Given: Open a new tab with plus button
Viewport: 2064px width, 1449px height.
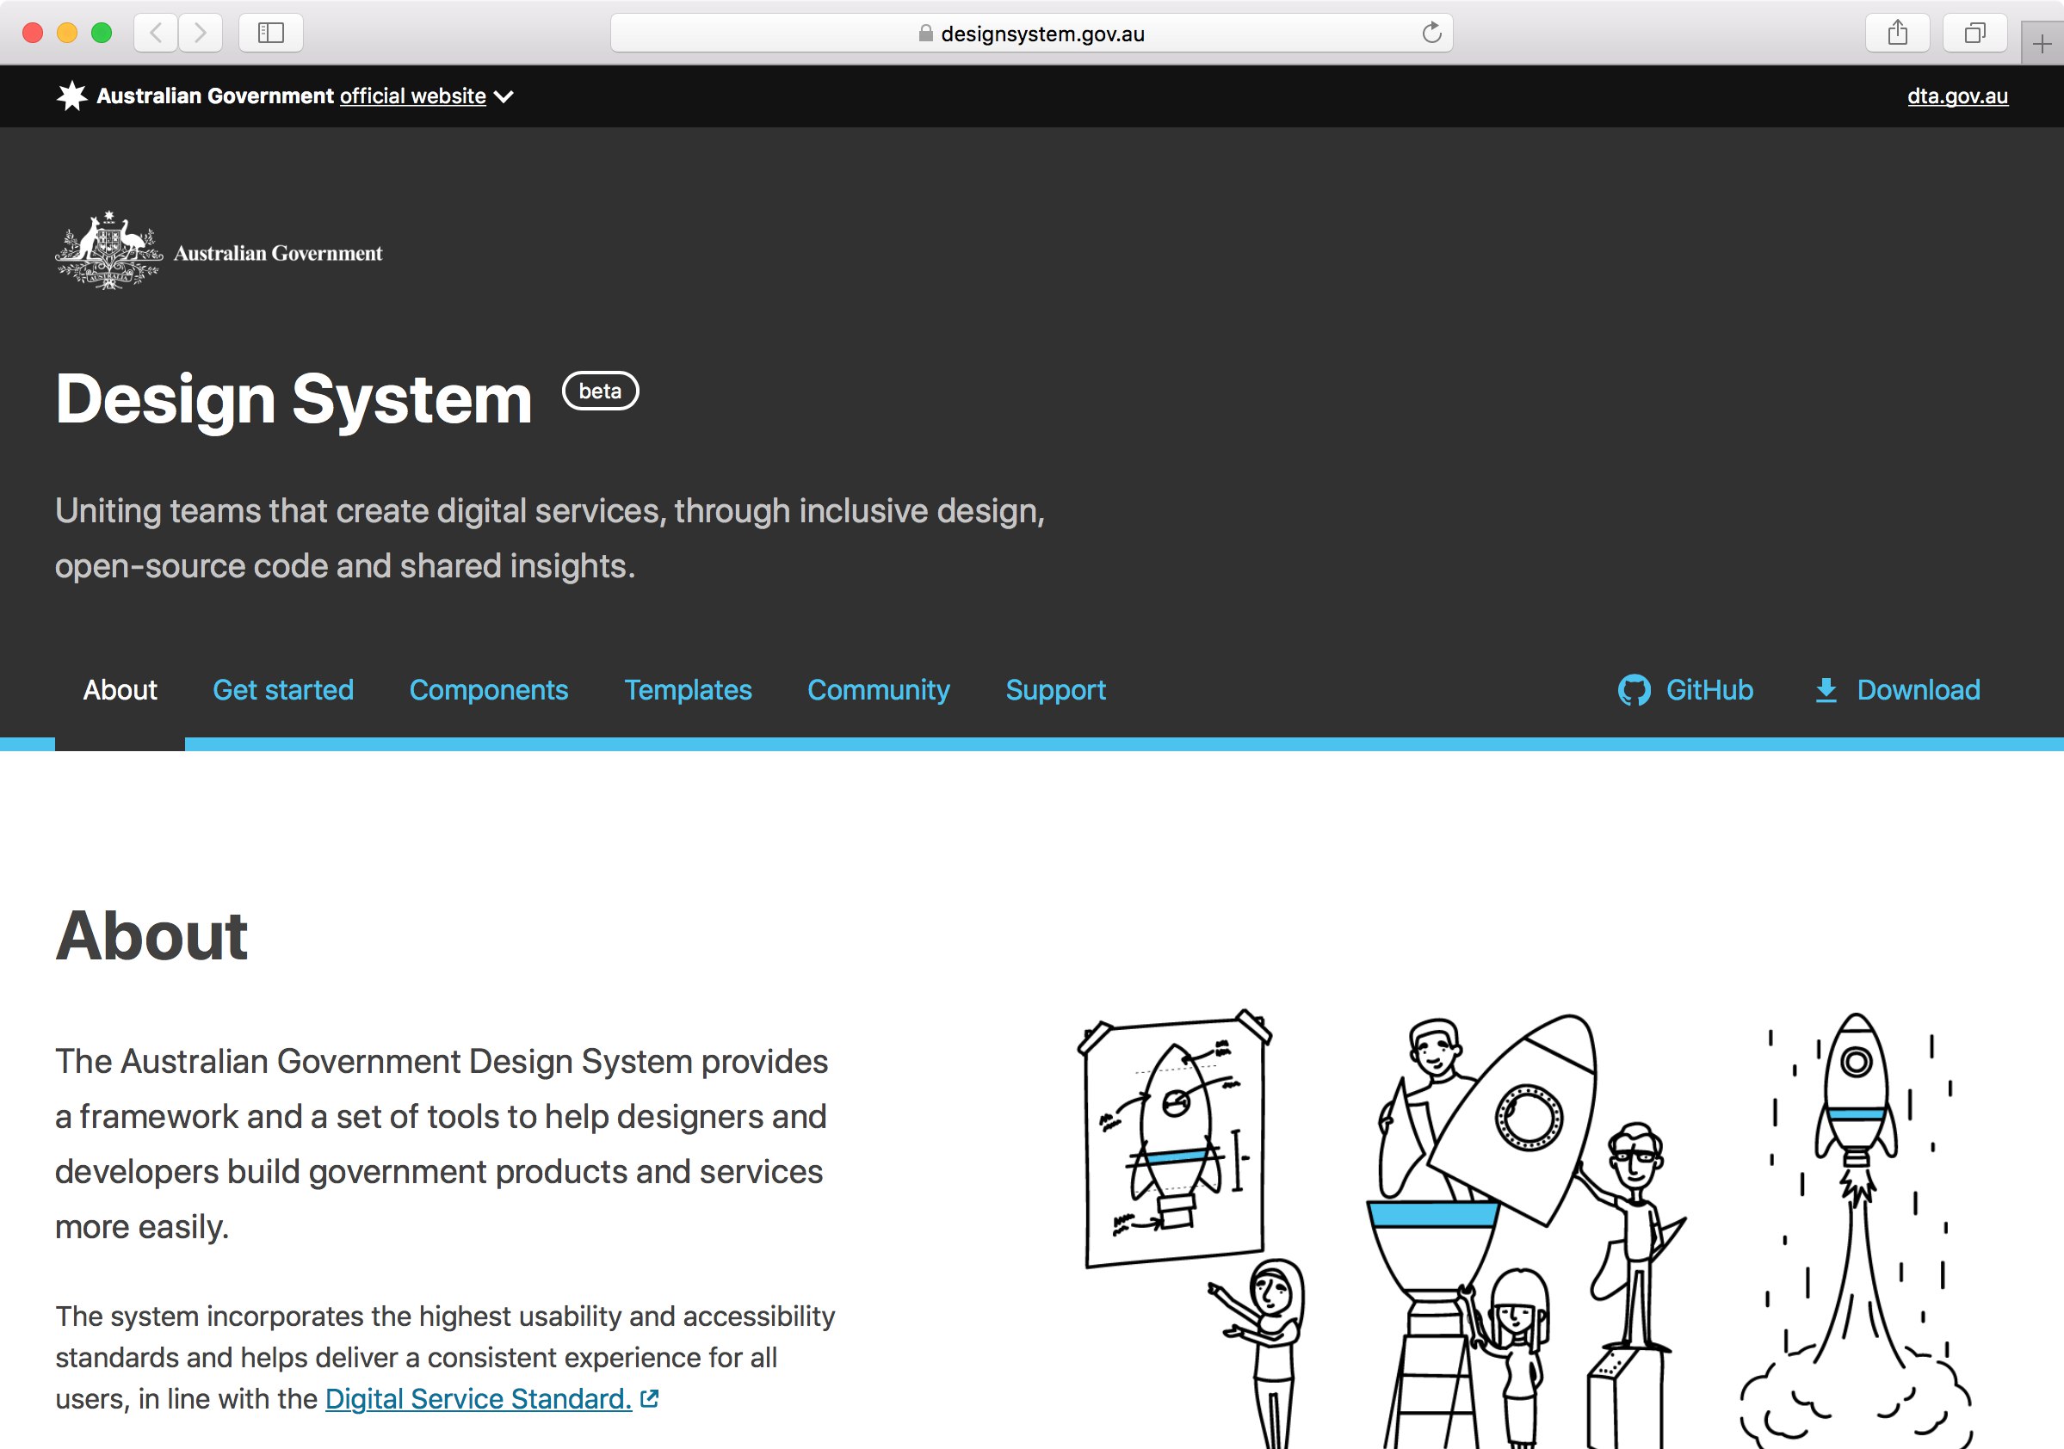Looking at the screenshot, I should (x=2042, y=44).
